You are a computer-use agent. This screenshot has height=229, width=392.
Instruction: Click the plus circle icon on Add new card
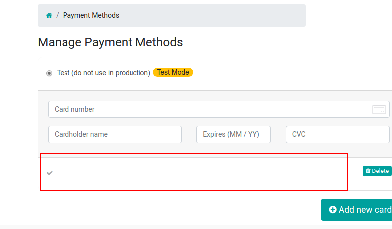click(x=333, y=210)
